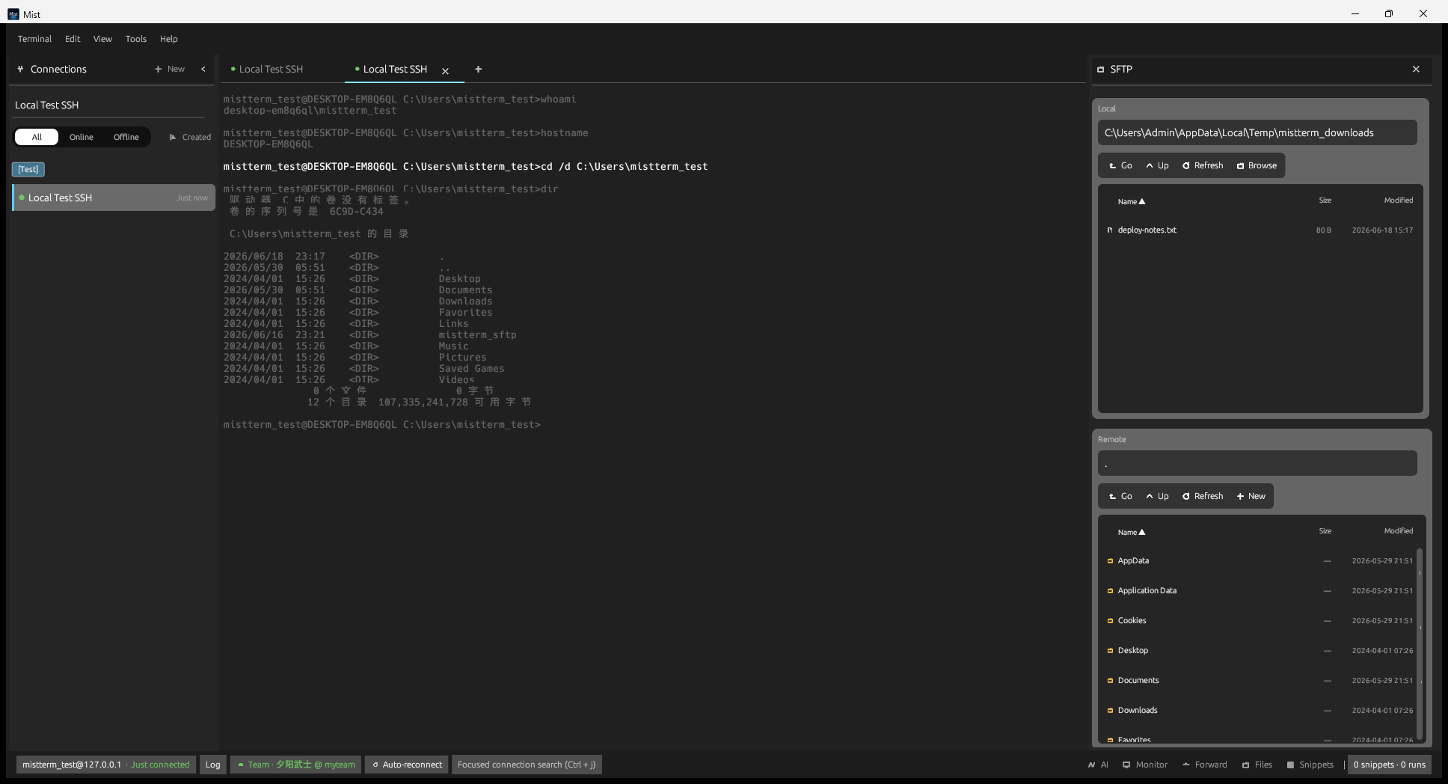Sort Remote files by Modified
Screen dimensions: 1448x784
pyautogui.click(x=1398, y=531)
